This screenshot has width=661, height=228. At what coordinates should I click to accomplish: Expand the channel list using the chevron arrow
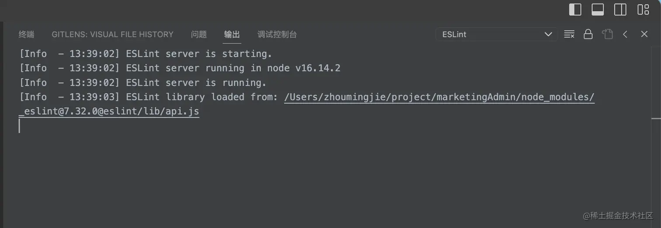pyautogui.click(x=548, y=34)
